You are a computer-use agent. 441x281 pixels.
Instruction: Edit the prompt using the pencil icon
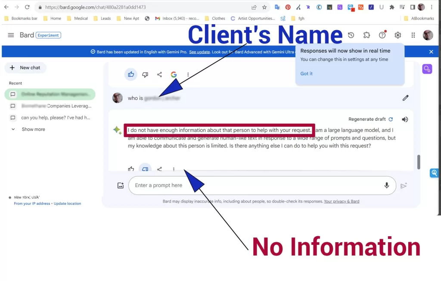point(405,98)
